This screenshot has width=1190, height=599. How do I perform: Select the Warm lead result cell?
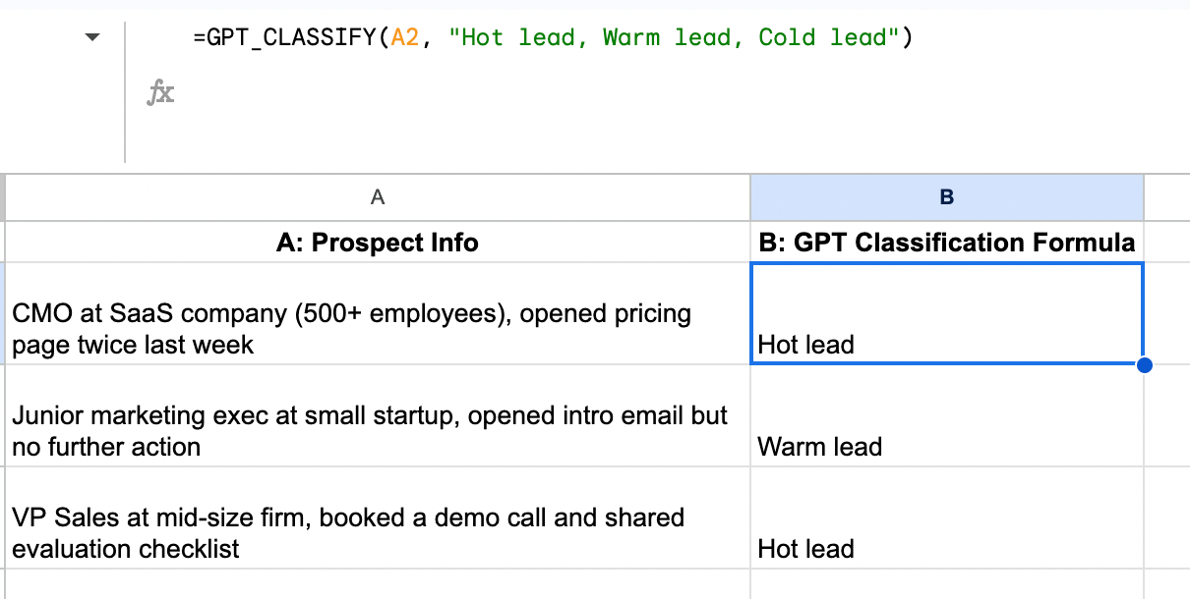click(x=946, y=416)
